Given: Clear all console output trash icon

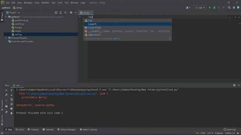Looking at the screenshot, I should pos(11,113).
